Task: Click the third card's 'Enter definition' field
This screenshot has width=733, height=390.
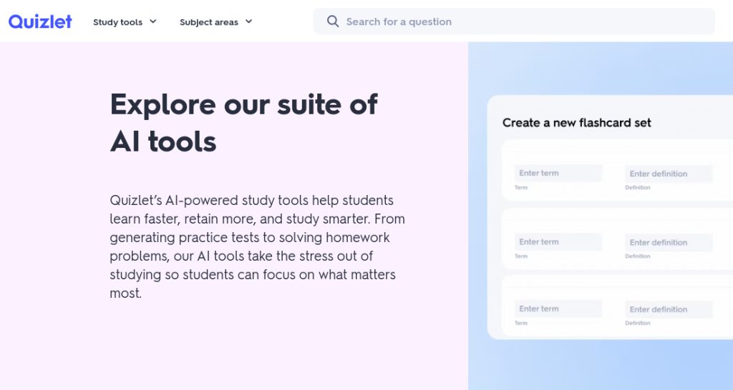Action: (x=669, y=309)
